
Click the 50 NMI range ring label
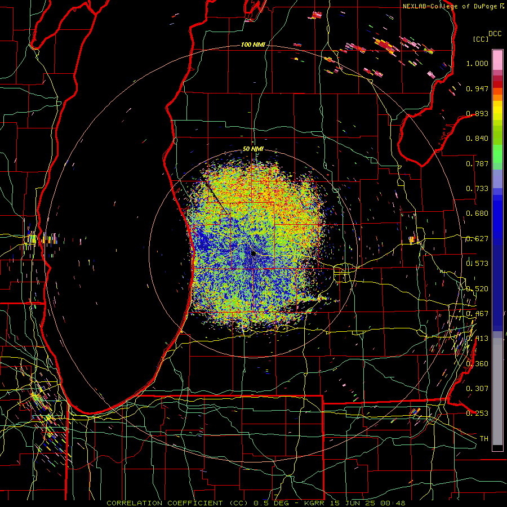tap(253, 149)
